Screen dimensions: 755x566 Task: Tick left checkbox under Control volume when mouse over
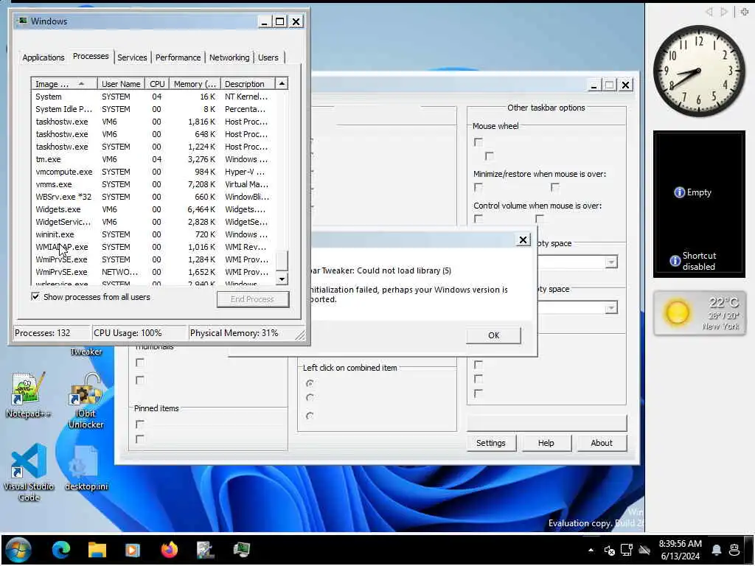pyautogui.click(x=478, y=218)
